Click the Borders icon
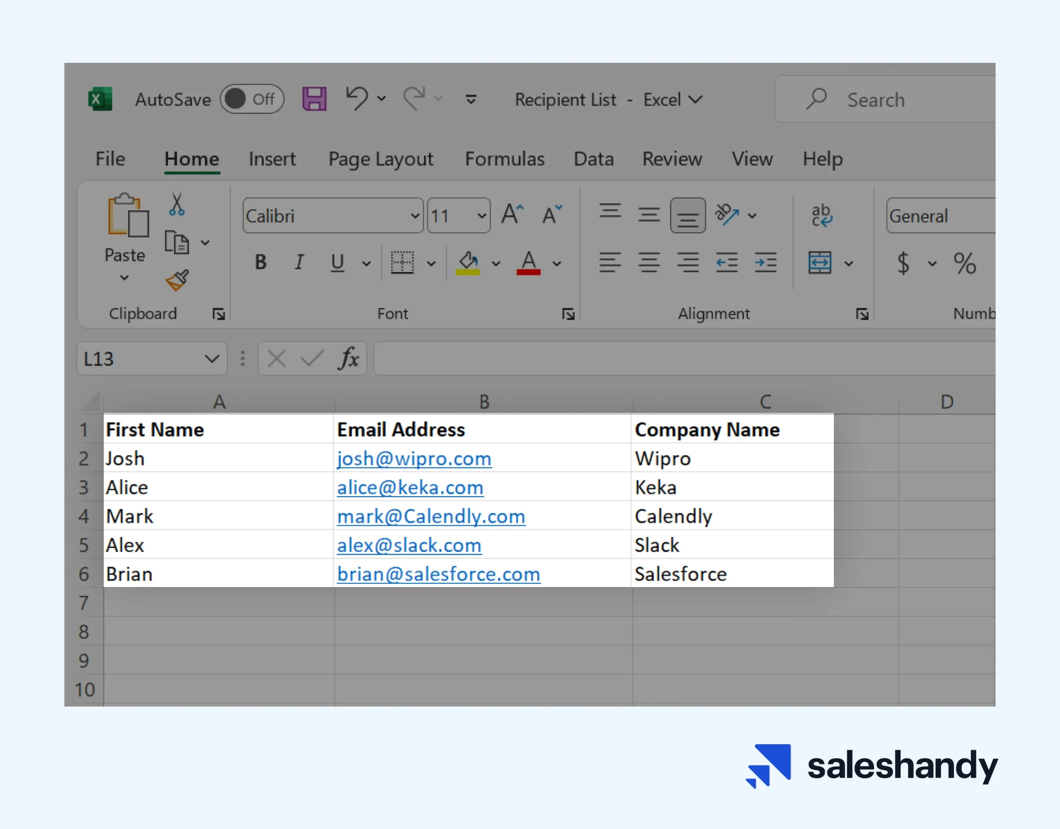The height and width of the screenshot is (829, 1060). [x=402, y=263]
